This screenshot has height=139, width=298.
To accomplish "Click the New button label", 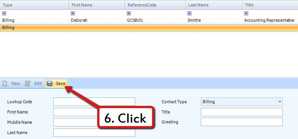I will [x=16, y=83].
